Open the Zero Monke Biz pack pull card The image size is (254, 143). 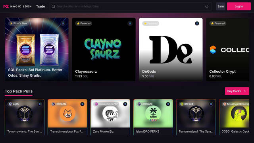[110, 117]
